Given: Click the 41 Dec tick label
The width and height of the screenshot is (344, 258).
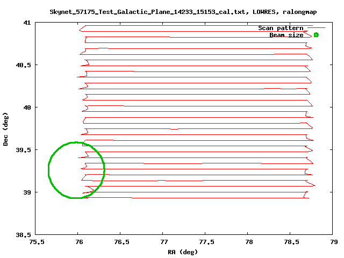Looking at the screenshot, I should point(27,23).
